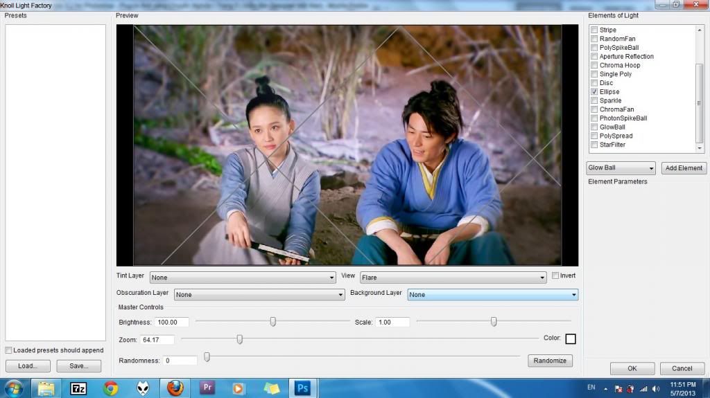Open the Obscuration Layer dropdown

coord(259,294)
